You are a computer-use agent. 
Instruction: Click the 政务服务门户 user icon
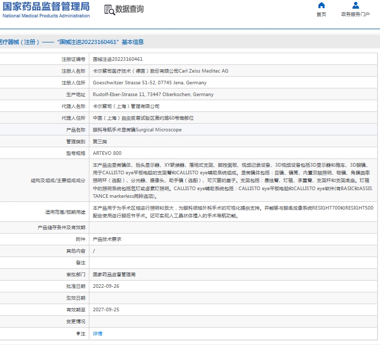click(355, 6)
